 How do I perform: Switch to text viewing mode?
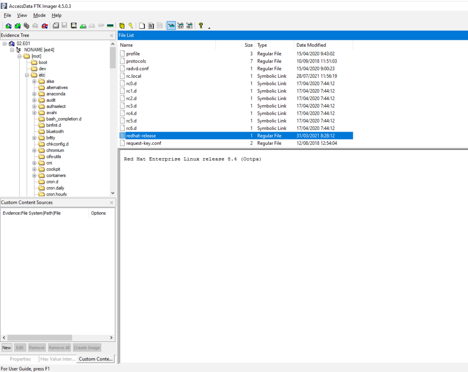click(x=181, y=26)
